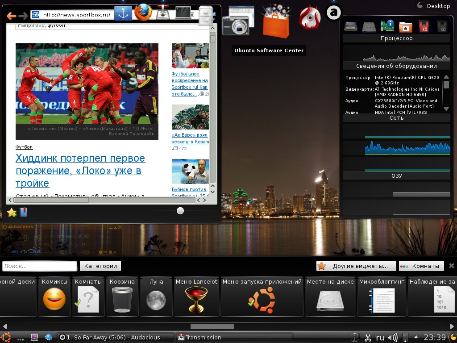457x343 pixels.
Task: Switch to Transmission taskbar entry
Action: (x=234, y=338)
